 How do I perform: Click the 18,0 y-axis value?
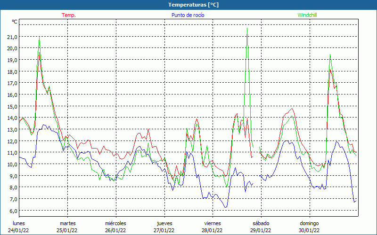[12, 72]
